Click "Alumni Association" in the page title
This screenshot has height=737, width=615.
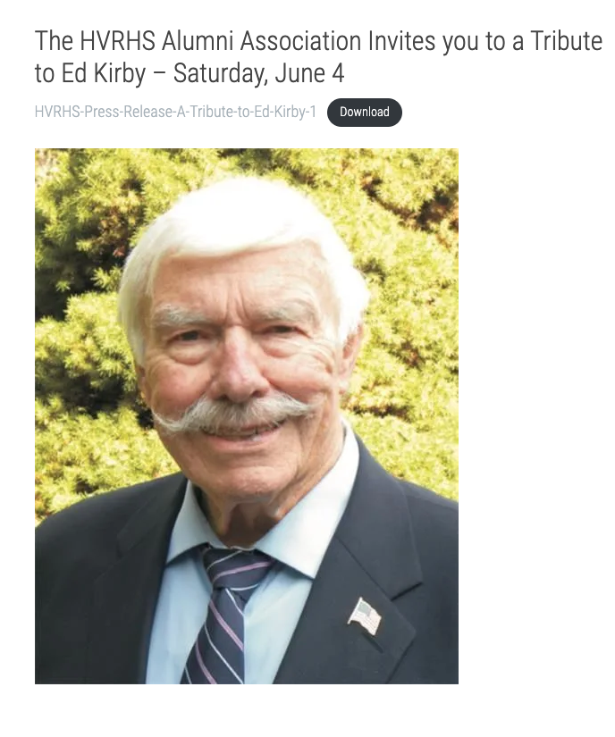point(261,41)
